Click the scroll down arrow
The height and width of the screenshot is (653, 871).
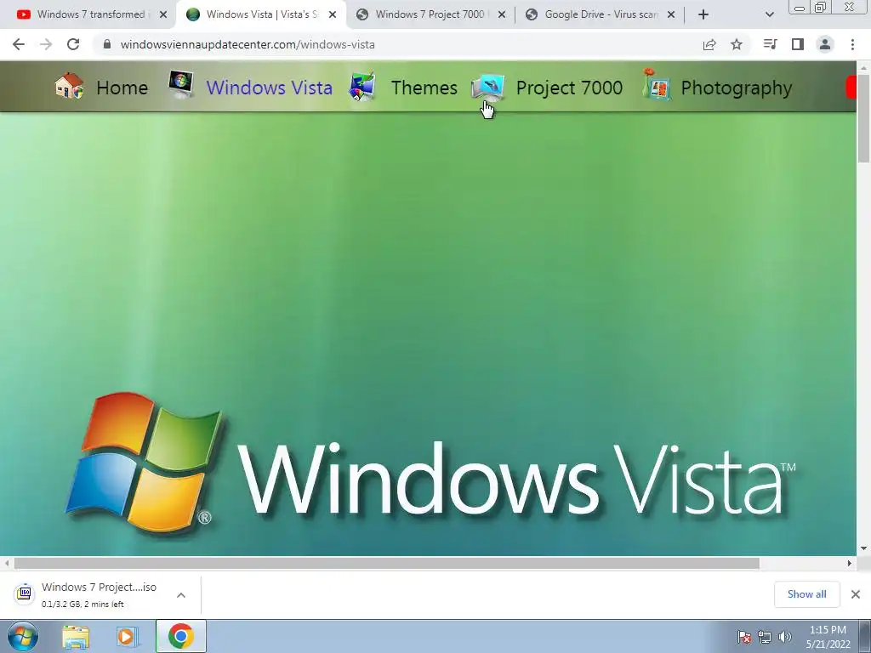click(x=864, y=548)
